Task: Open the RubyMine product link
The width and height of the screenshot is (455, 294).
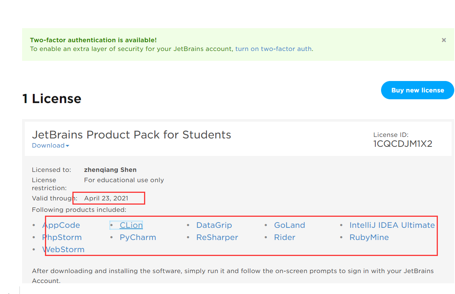Action: [369, 237]
